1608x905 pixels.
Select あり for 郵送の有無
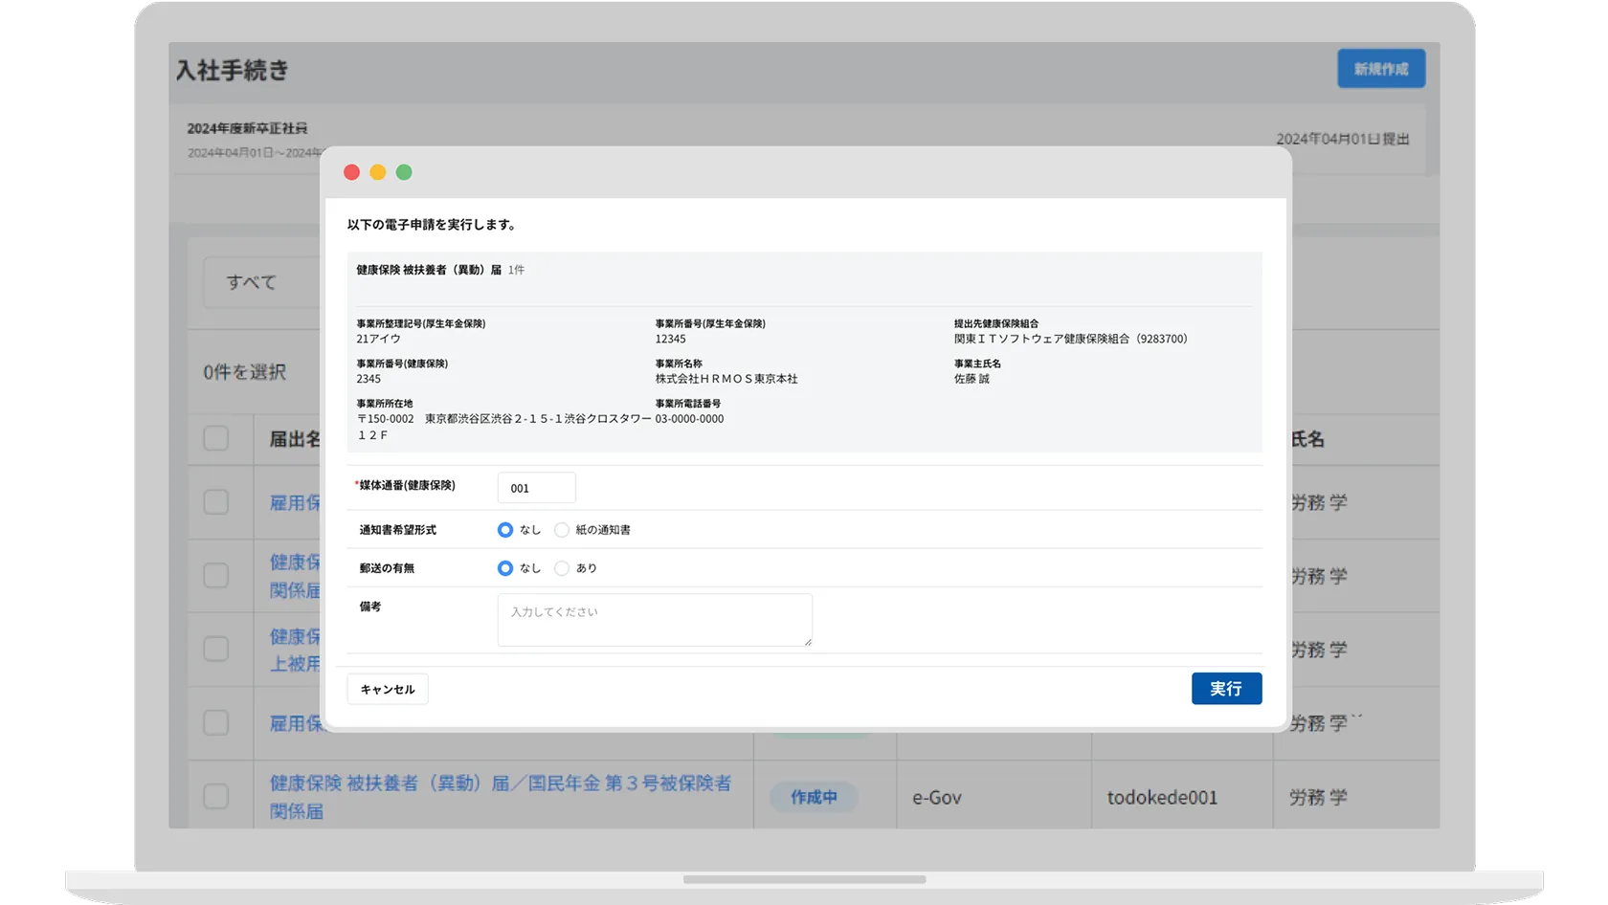[x=562, y=568]
